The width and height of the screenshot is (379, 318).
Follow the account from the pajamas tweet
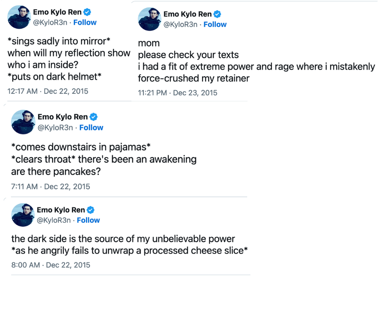tap(91, 128)
